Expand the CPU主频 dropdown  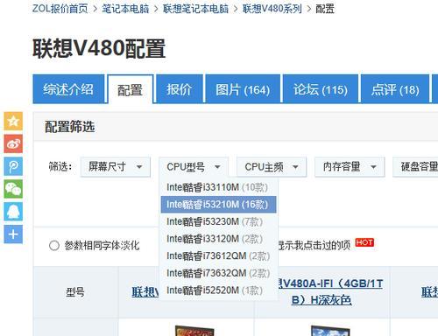point(272,167)
